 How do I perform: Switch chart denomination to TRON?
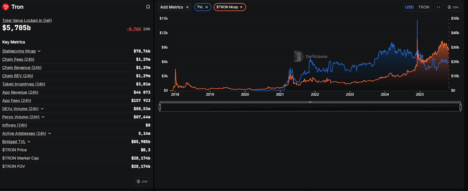click(x=424, y=7)
